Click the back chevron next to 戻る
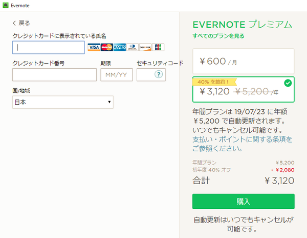 click(x=14, y=23)
